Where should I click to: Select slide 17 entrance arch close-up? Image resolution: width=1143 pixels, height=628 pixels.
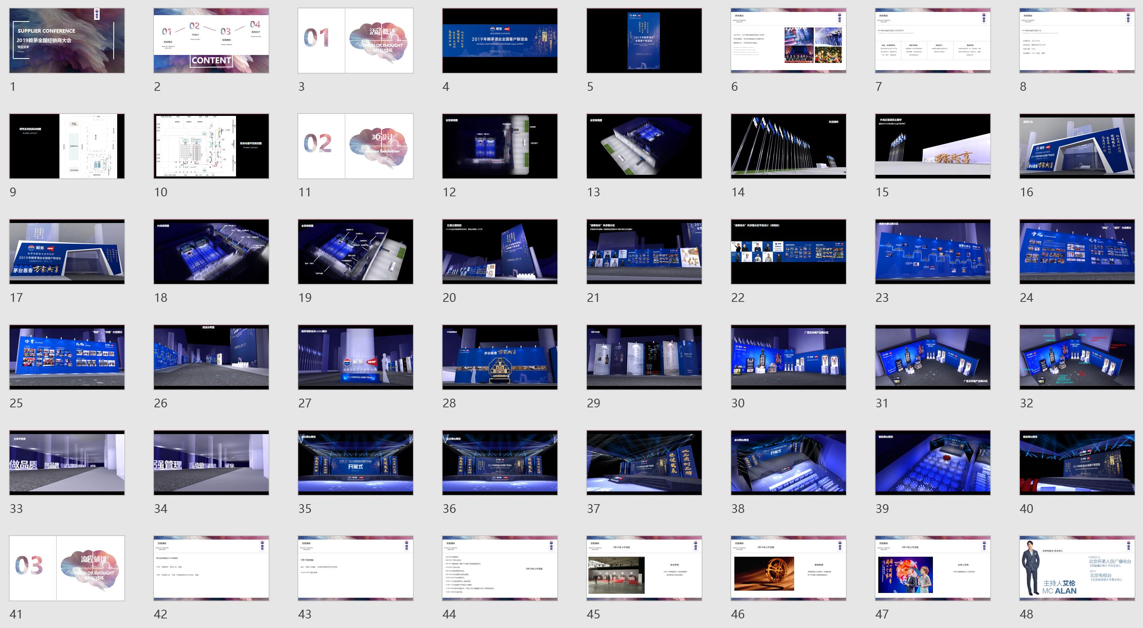67,251
